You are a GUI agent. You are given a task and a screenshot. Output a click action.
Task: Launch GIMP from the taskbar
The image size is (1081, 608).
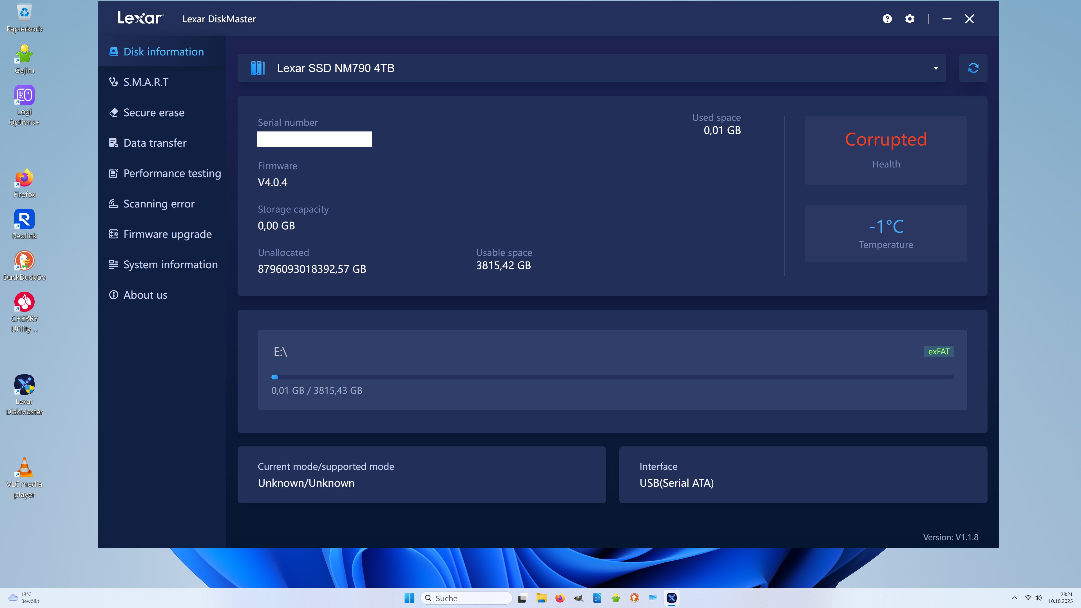click(x=579, y=598)
